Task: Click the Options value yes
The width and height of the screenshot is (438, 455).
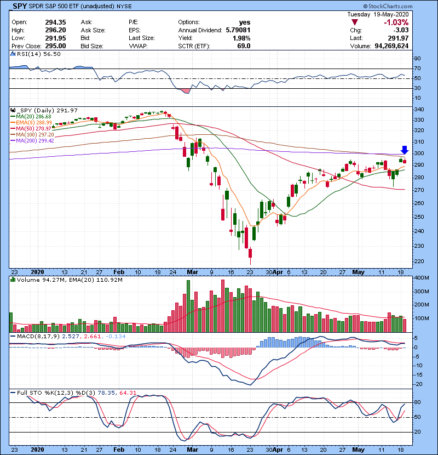Action: point(245,22)
